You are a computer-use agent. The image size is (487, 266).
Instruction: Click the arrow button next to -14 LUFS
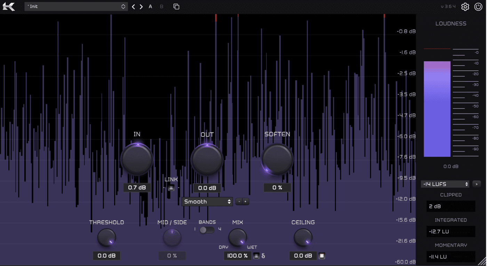tap(477, 184)
